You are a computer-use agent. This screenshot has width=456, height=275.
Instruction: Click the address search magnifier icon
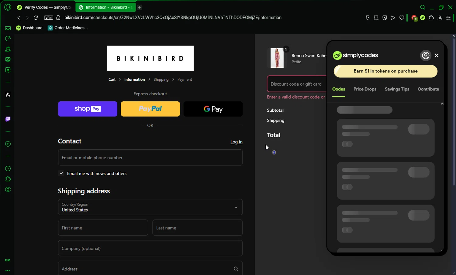236,269
